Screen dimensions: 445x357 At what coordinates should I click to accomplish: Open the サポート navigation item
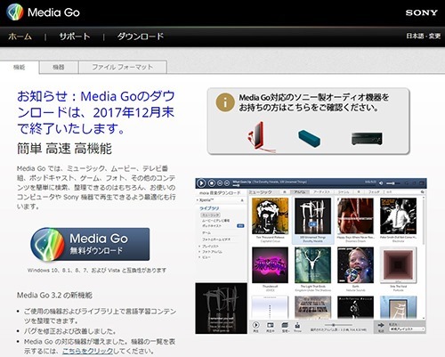75,37
